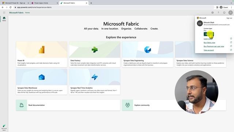Image resolution: width=234 pixels, height=132 pixels.
Task: Open a new browser tab with plus
Action: tap(91, 3)
